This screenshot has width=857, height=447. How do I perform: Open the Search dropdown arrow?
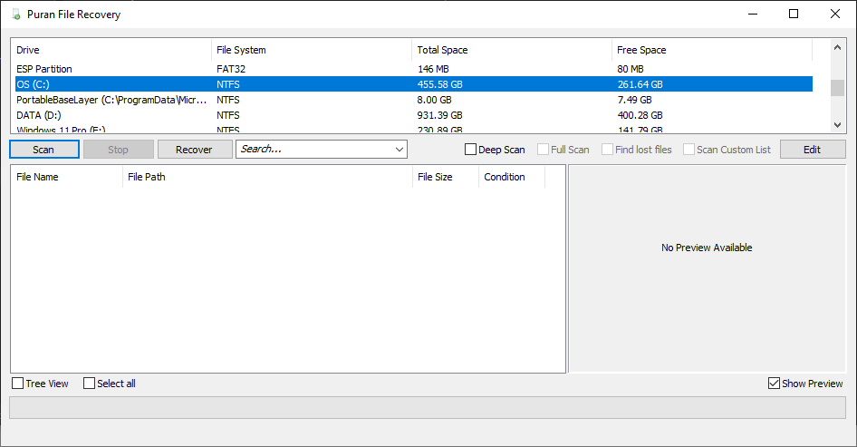coord(400,150)
